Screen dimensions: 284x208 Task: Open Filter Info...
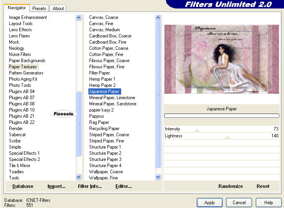pyautogui.click(x=90, y=186)
